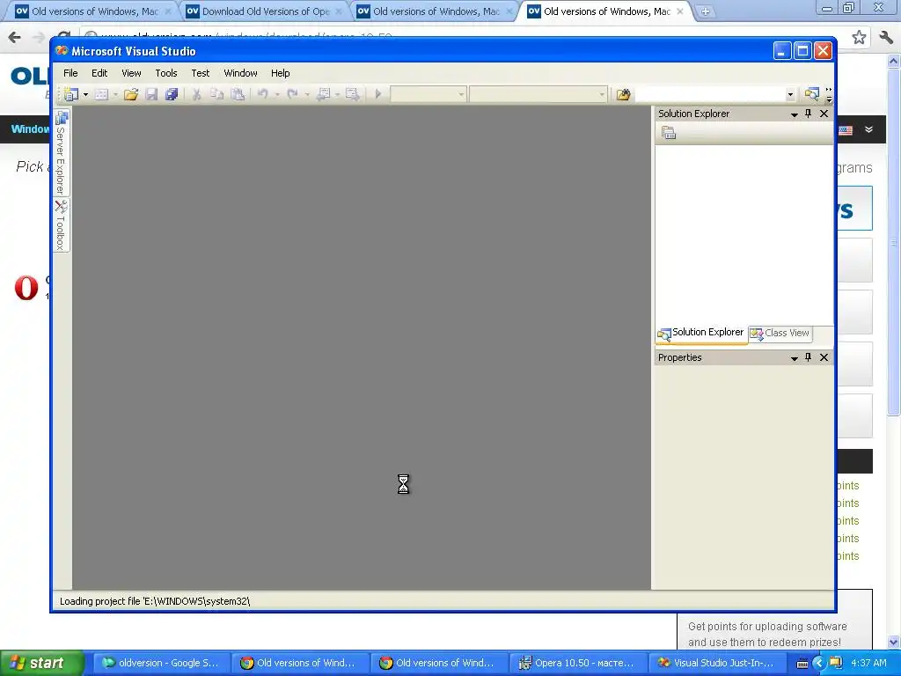Viewport: 901px width, 676px height.
Task: Switch to Download Old Versions of Opera tab
Action: [x=265, y=11]
